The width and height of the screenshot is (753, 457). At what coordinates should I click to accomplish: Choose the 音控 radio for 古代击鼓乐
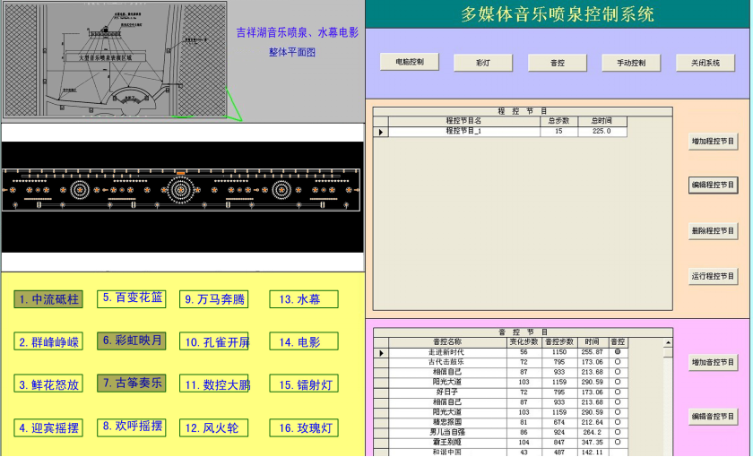tap(618, 362)
